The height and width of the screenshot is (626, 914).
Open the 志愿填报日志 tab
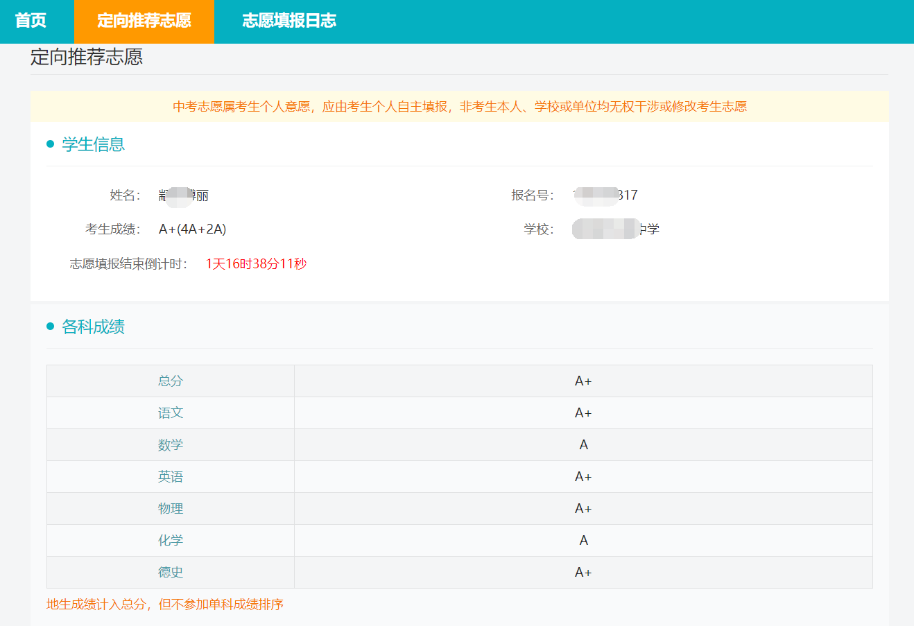coord(289,21)
